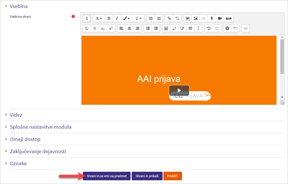Screen dimensions: 288x184
Task: Play the AAI prijava video
Action: (179, 90)
